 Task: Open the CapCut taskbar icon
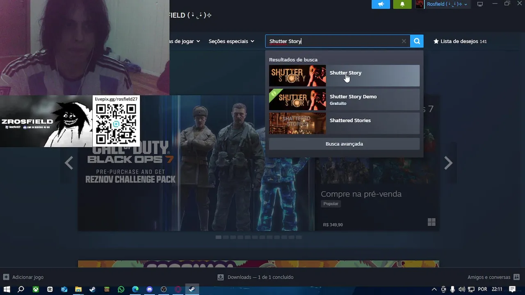pos(50,289)
